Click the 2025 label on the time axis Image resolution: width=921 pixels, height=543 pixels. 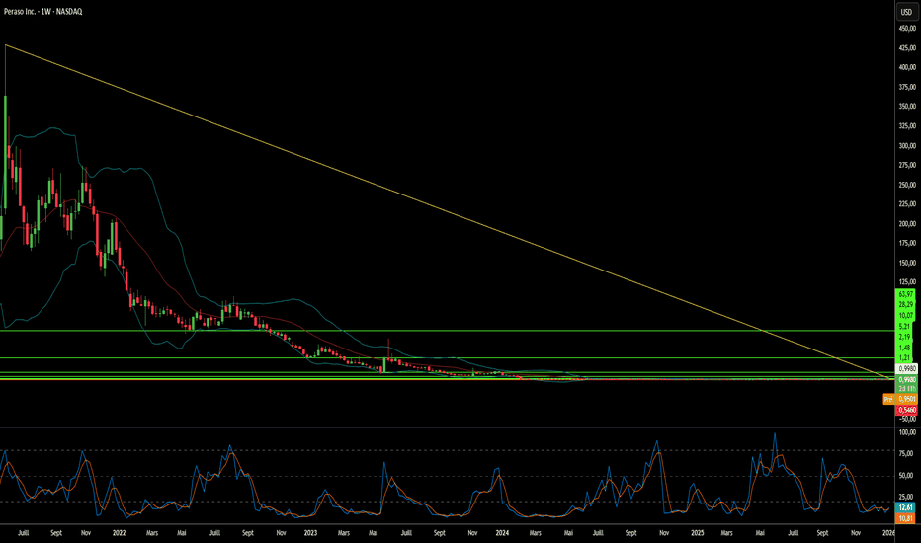(x=698, y=533)
